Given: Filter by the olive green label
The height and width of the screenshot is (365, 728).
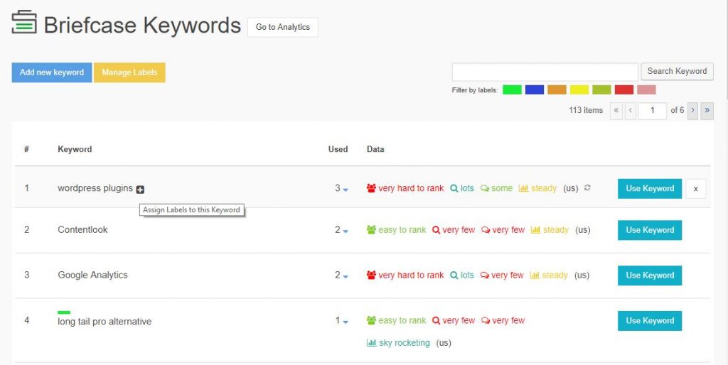Looking at the screenshot, I should 601,89.
